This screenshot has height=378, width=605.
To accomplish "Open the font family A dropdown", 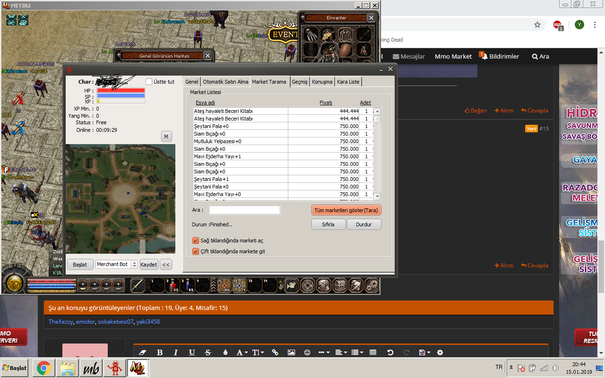I will [242, 352].
